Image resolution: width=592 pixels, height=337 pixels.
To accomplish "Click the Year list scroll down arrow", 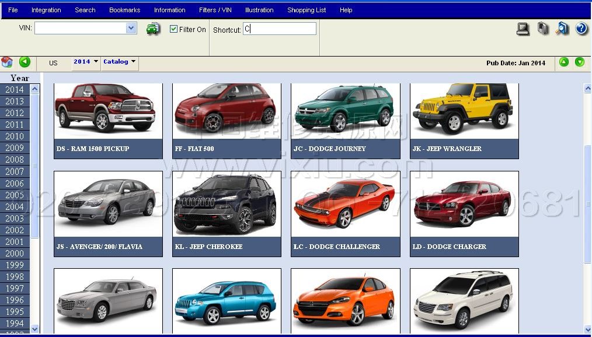I will coord(34,329).
